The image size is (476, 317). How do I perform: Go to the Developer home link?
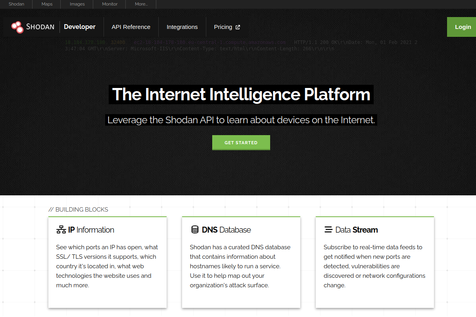click(x=80, y=27)
